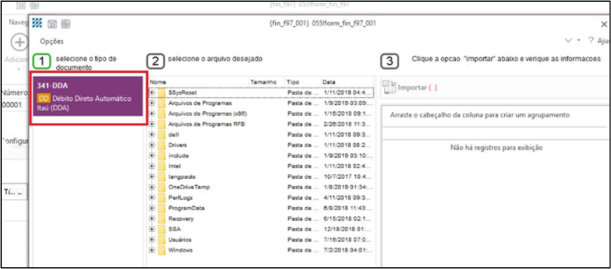Click the Importar spreadsheet icon
This screenshot has width=611, height=269.
pyautogui.click(x=389, y=87)
